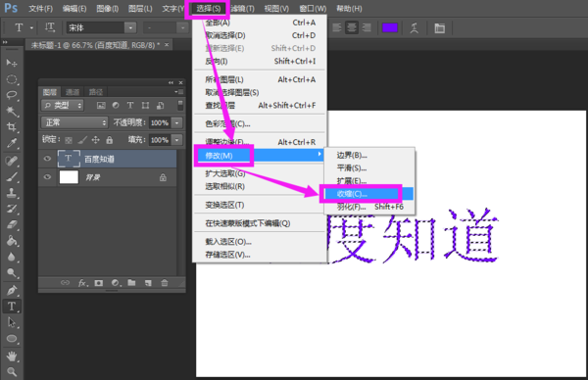Image resolution: width=588 pixels, height=380 pixels.
Task: Create a new layer
Action: pos(148,283)
